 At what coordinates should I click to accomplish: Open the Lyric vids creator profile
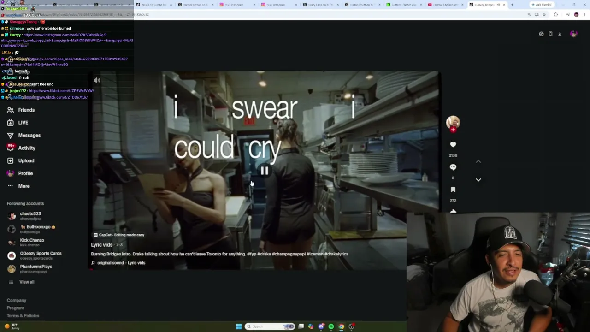(x=102, y=245)
